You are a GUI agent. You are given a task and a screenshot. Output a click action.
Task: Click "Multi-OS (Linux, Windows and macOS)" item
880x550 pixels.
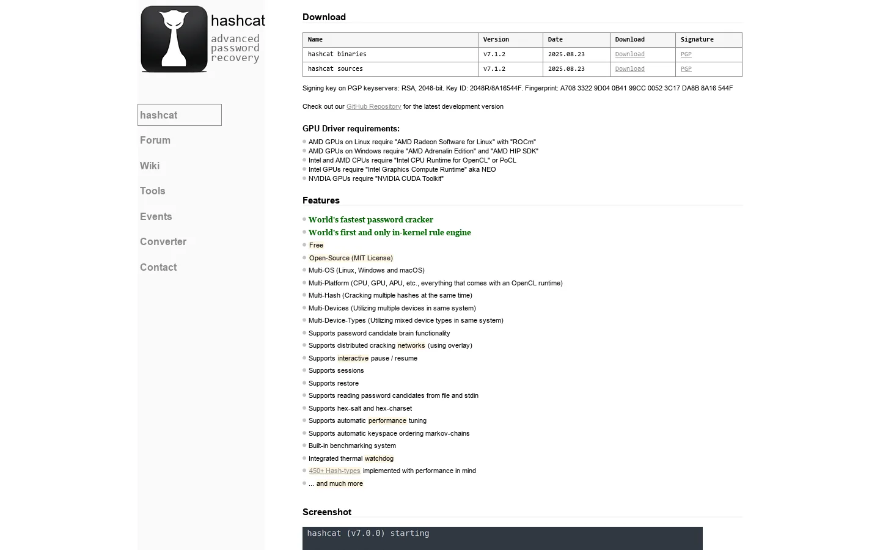pos(367,270)
